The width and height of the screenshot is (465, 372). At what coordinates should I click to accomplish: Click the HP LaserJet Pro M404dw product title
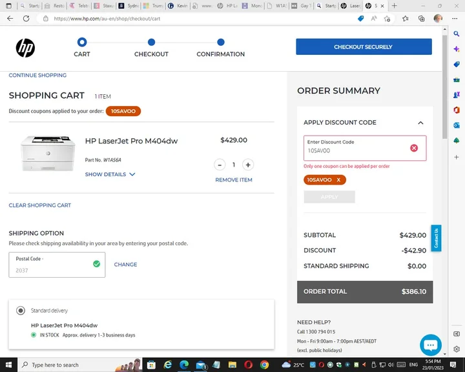[131, 141]
